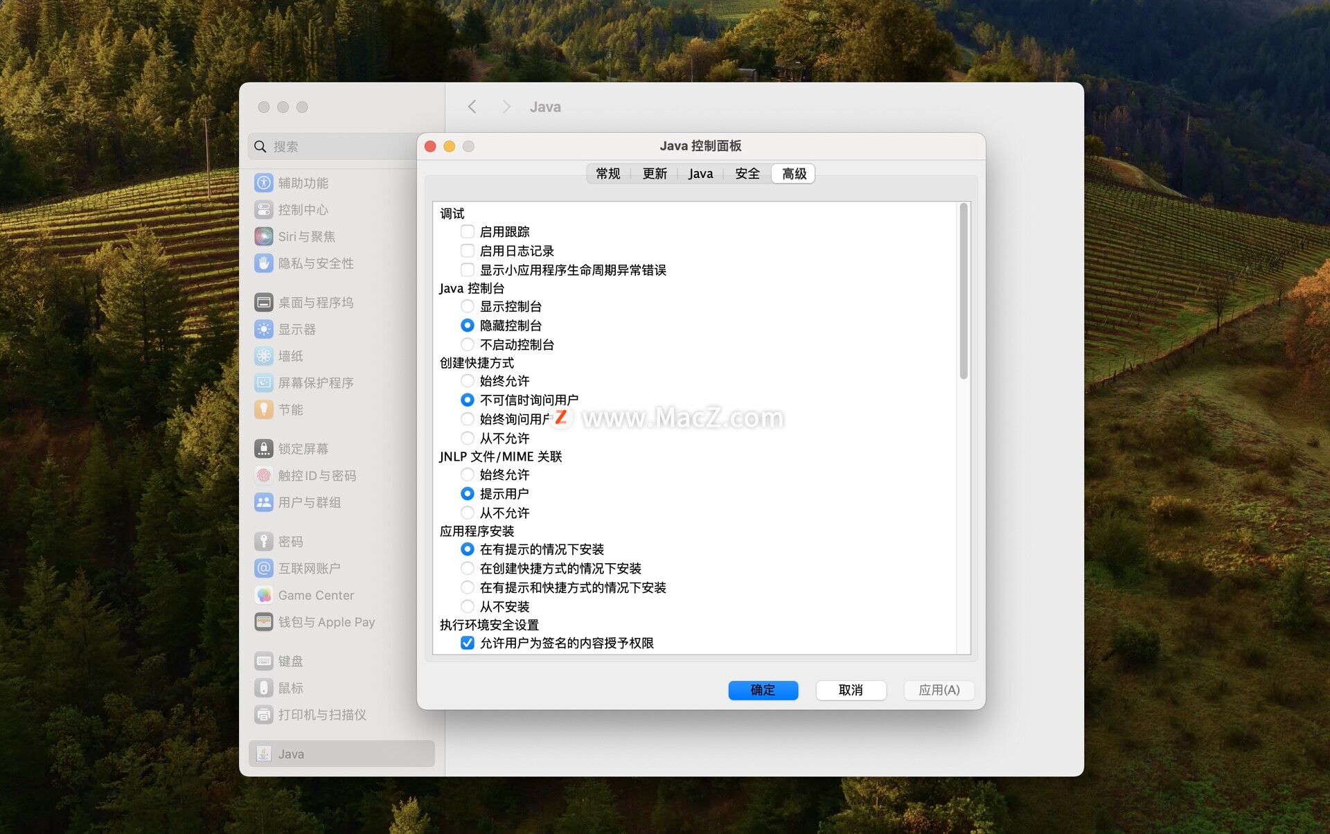Open the 节能 energy saver icon
Image resolution: width=1330 pixels, height=834 pixels.
click(263, 409)
